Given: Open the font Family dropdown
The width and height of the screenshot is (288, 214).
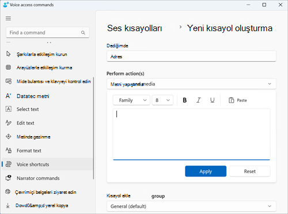Looking at the screenshot, I should [131, 100].
